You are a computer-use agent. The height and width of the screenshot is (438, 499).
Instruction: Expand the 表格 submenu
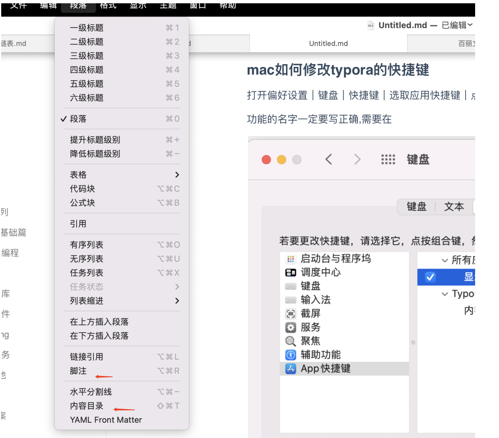tap(122, 175)
